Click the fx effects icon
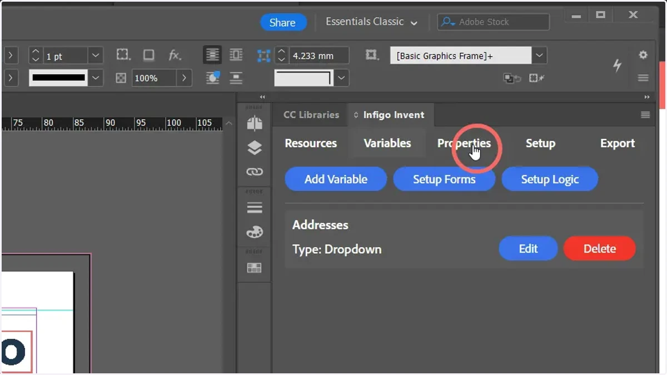 coord(175,55)
